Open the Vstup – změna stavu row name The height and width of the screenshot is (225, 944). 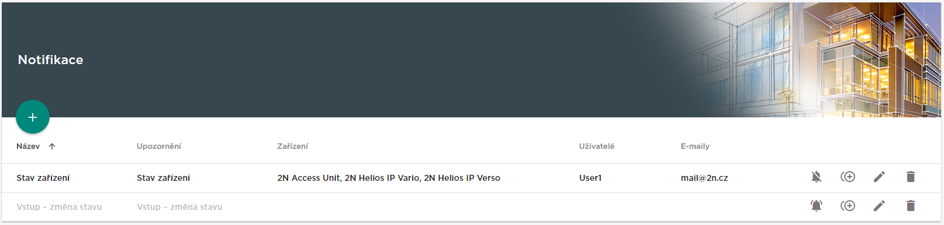pyautogui.click(x=59, y=207)
